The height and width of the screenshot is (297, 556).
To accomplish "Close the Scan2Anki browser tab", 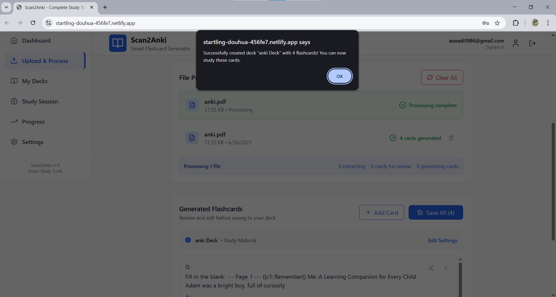I will pos(92,8).
